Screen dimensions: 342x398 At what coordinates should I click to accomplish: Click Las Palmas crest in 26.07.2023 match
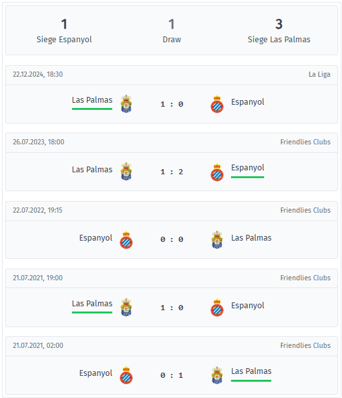tap(126, 172)
